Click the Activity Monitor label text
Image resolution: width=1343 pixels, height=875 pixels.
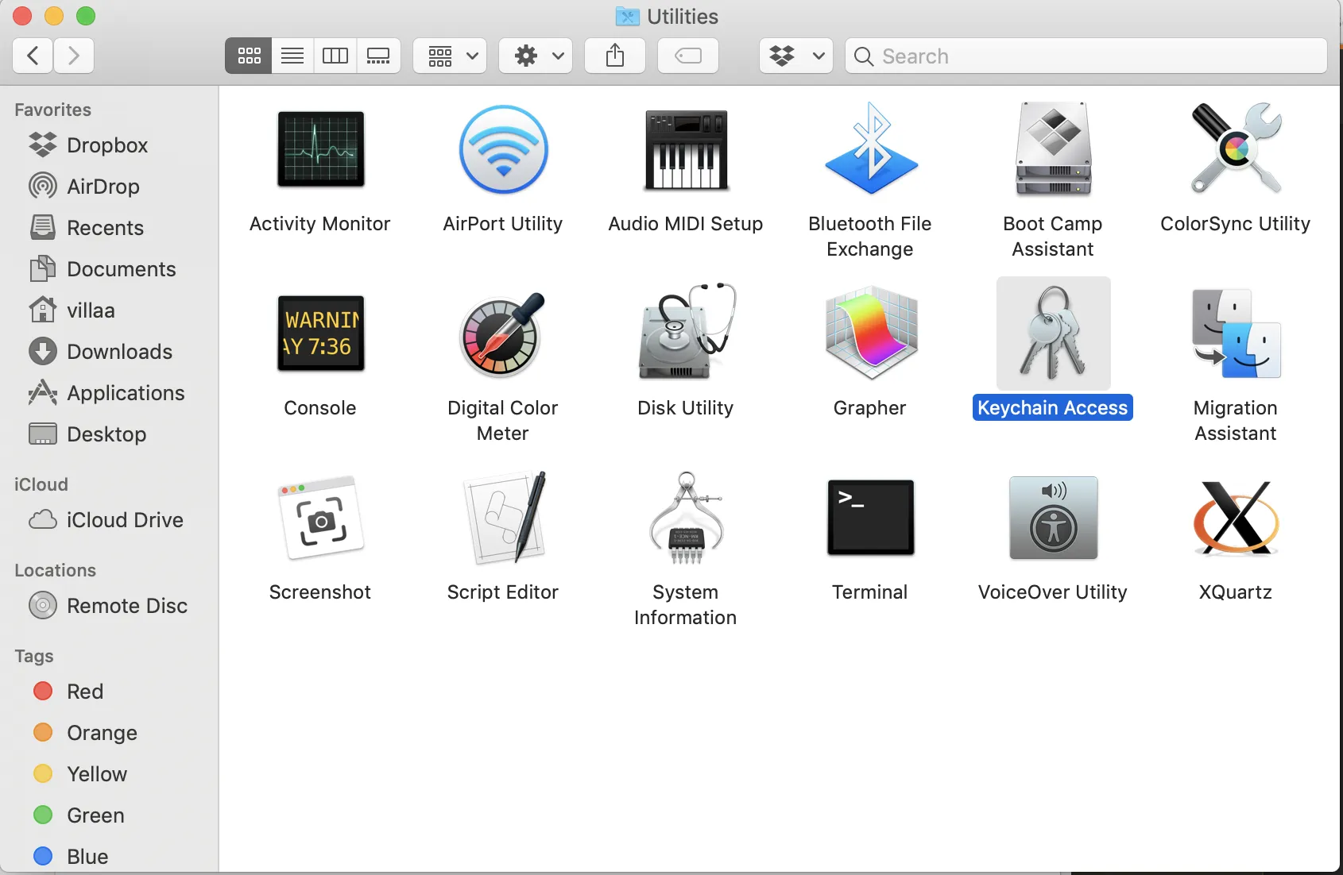320,224
